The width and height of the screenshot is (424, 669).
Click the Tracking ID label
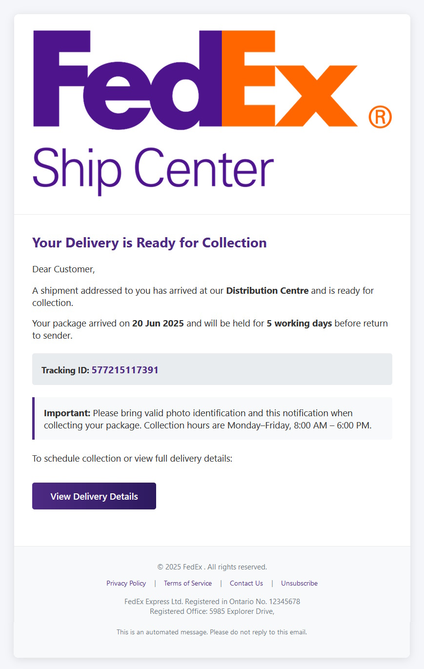point(65,370)
